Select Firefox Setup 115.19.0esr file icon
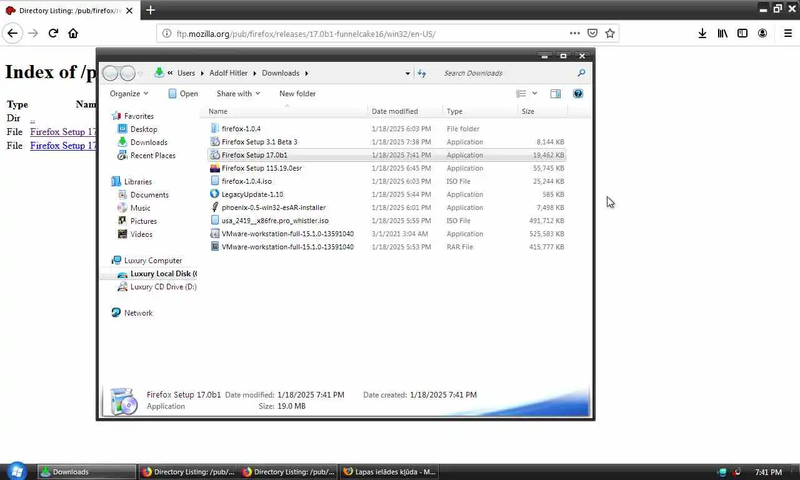The image size is (800, 480). [215, 168]
